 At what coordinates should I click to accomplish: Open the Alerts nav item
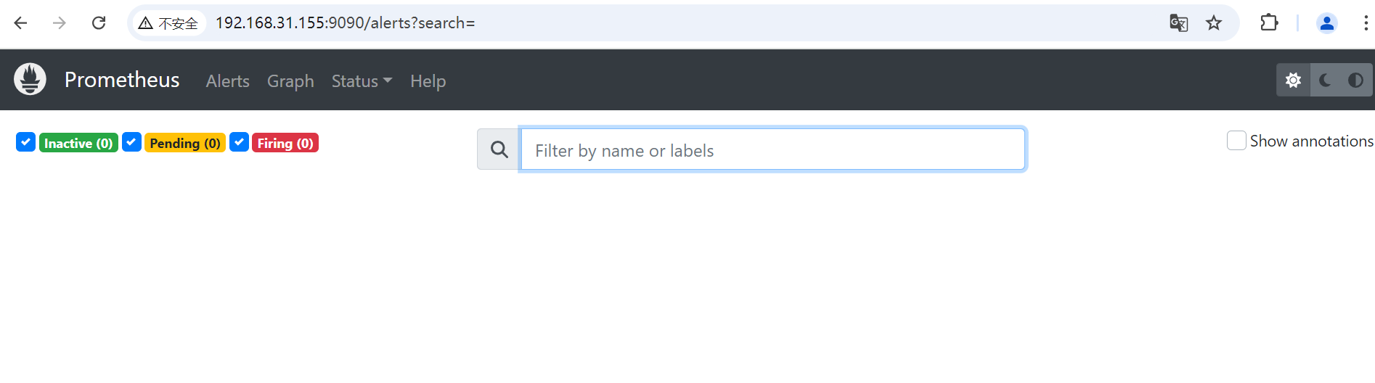click(227, 81)
